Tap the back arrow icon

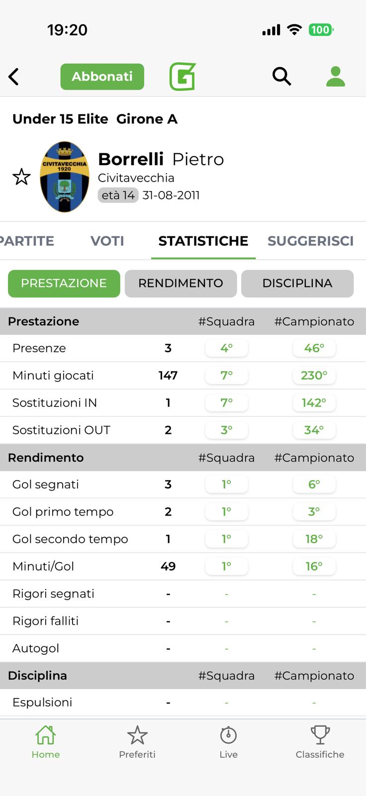pos(14,77)
